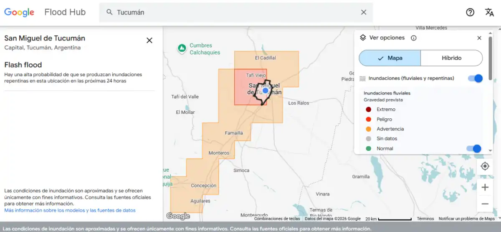Screen dimensions: 501x232
Task: Toggle Inundaciones fluviales y repentinas switch
Action: 475,78
